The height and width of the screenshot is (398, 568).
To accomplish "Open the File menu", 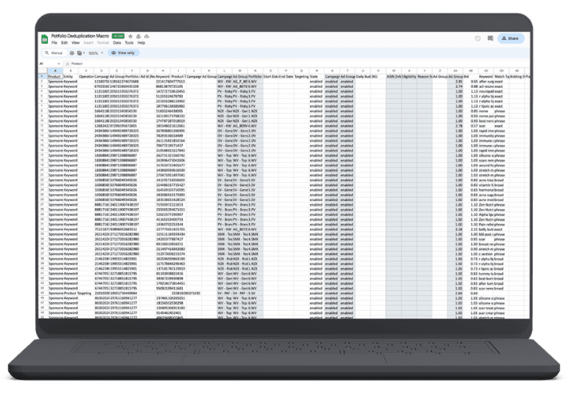I will pos(54,42).
